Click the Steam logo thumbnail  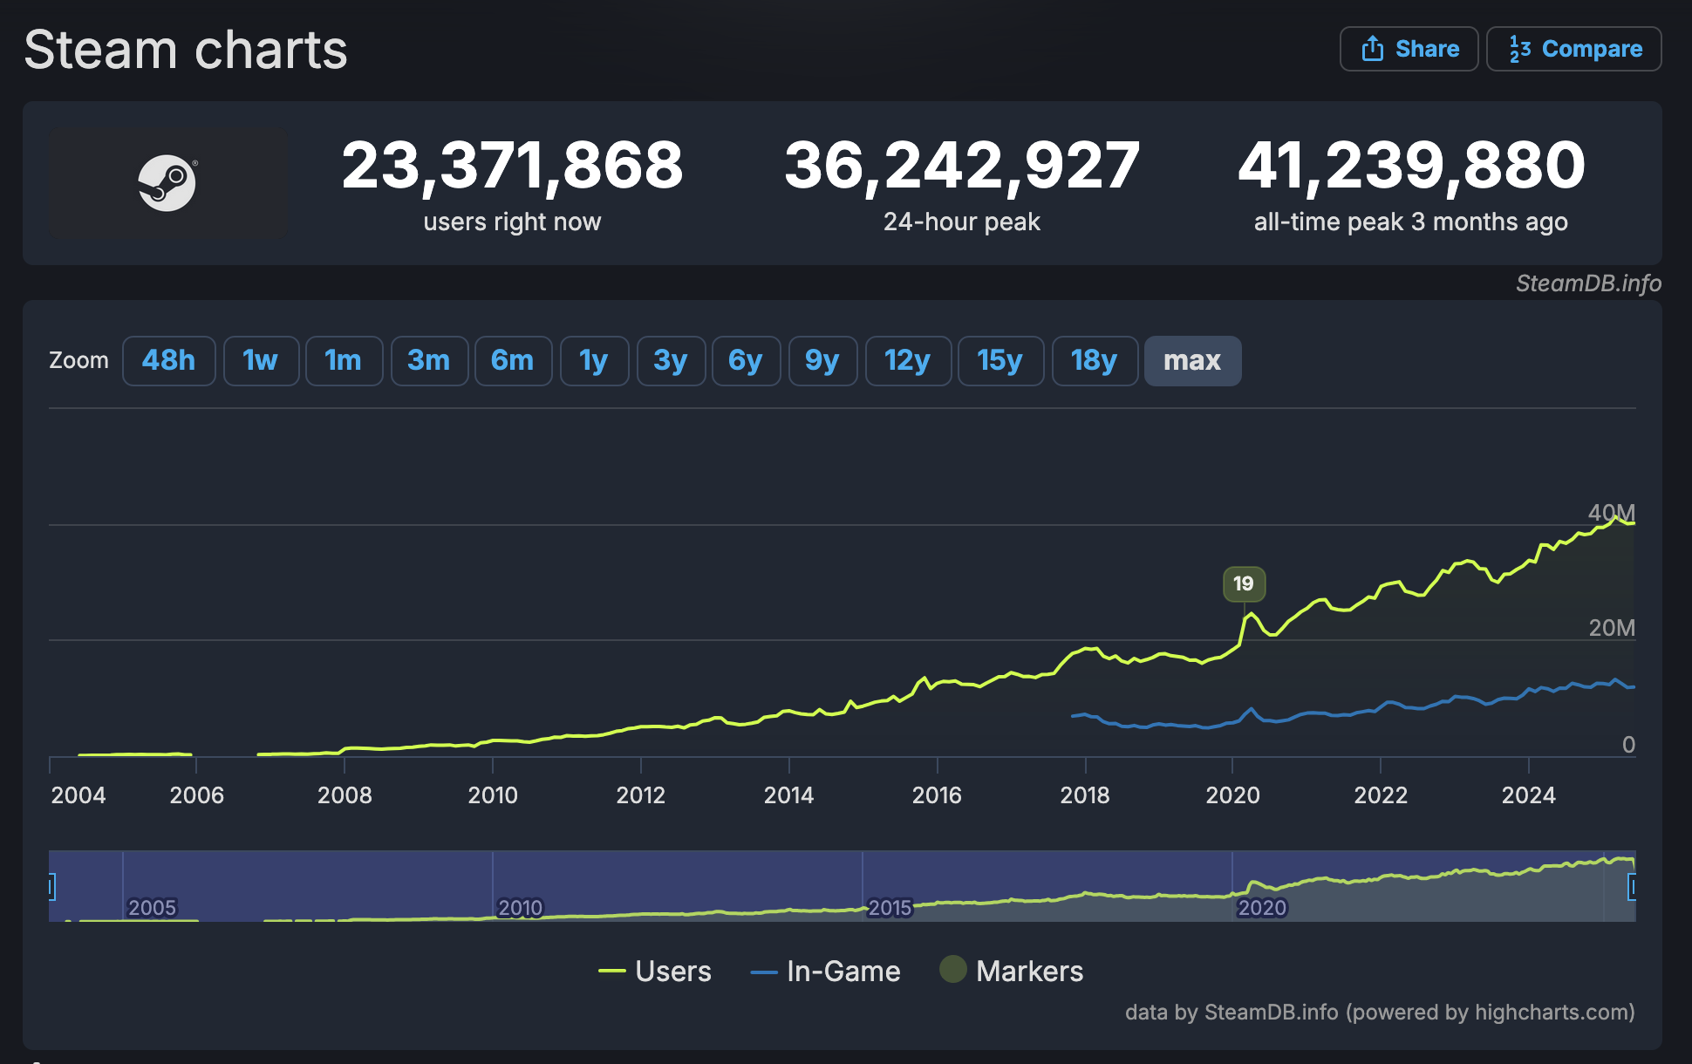point(167,183)
